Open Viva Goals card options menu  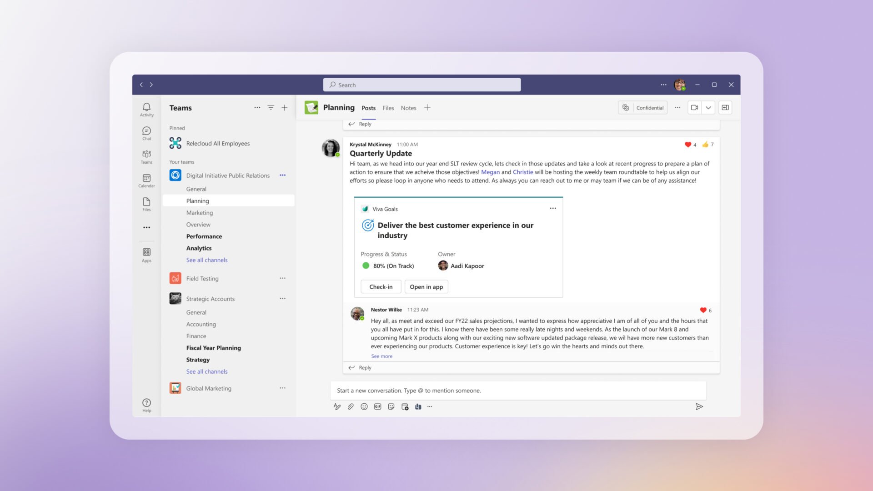click(x=553, y=208)
